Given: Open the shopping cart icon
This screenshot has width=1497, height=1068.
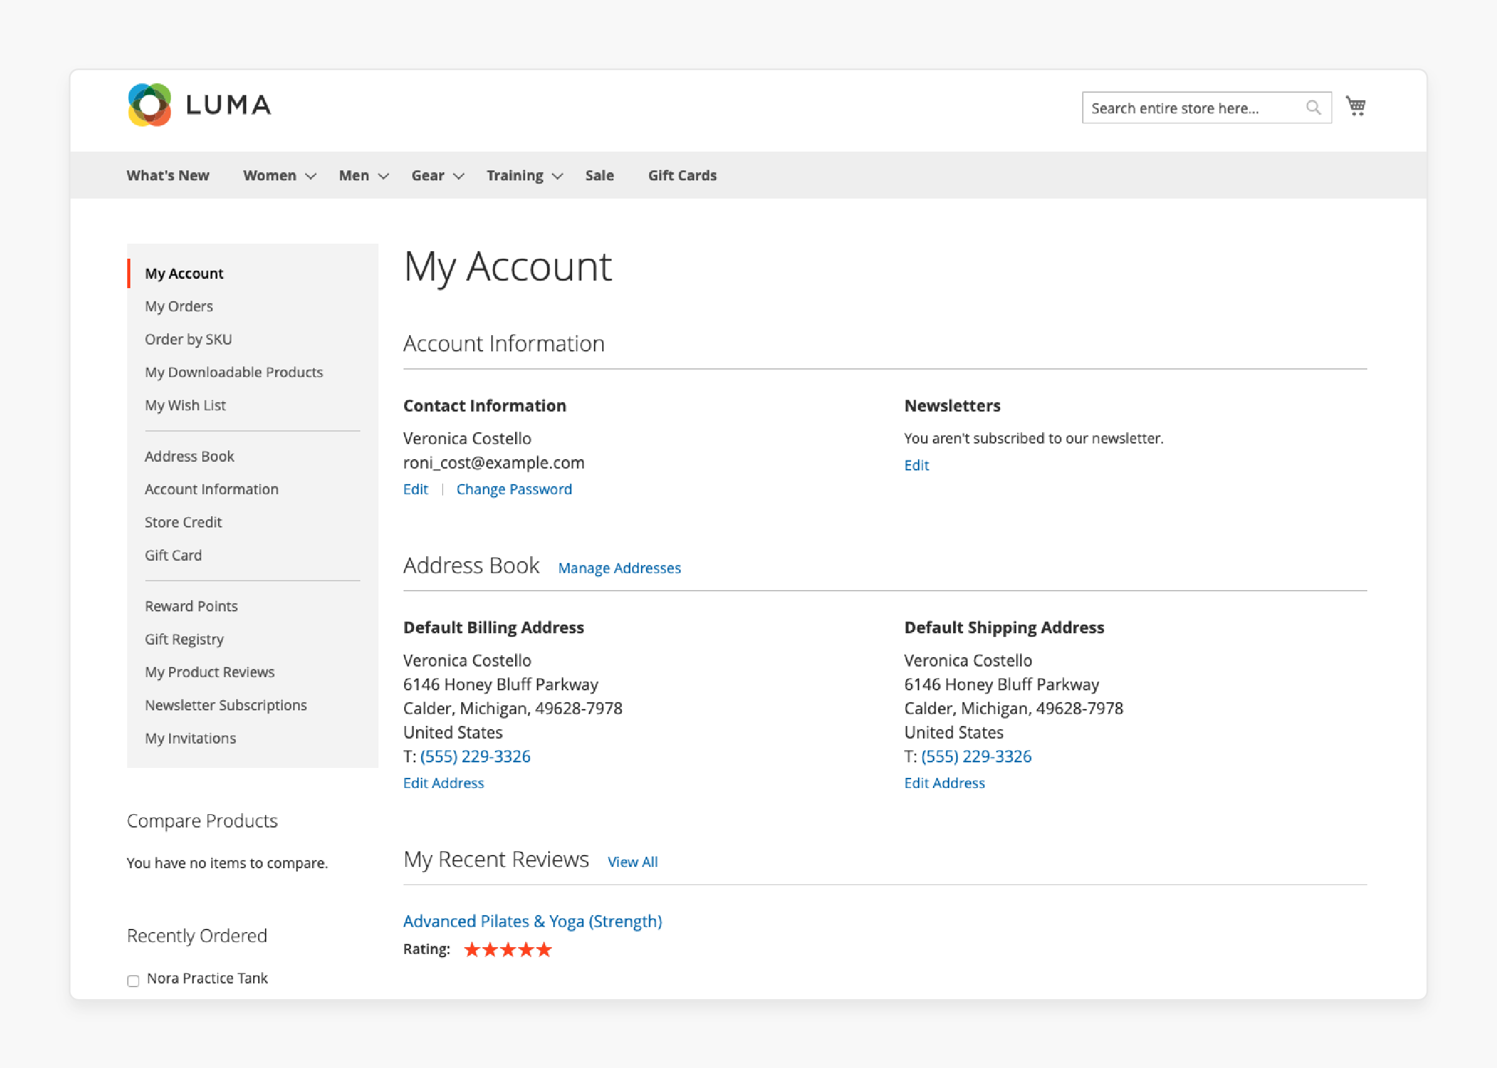Looking at the screenshot, I should click(1355, 106).
